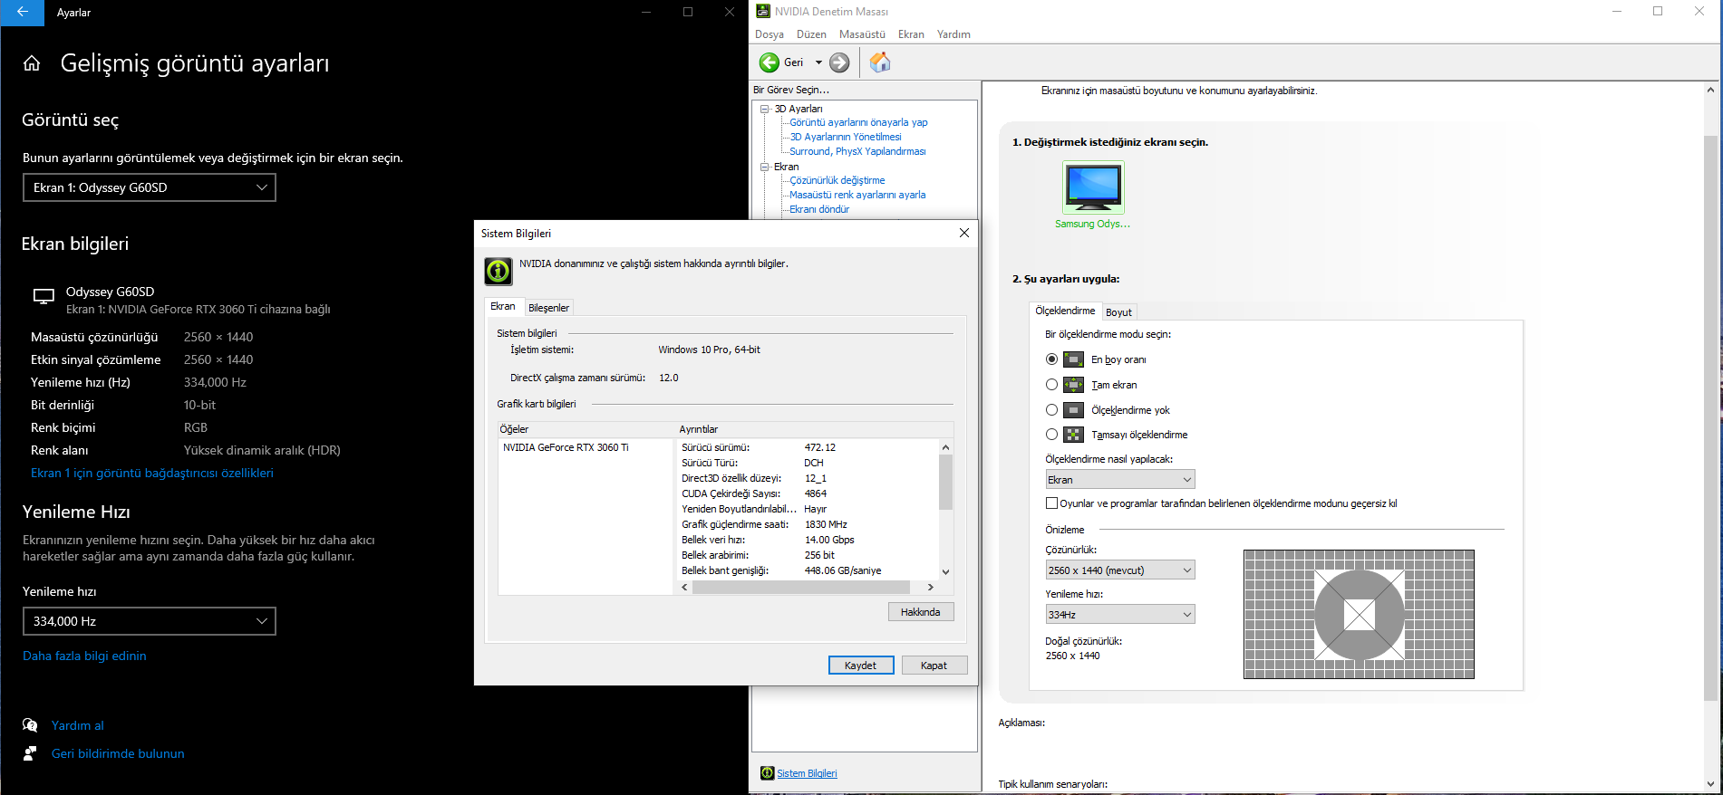This screenshot has height=795, width=1723.
Task: Select Çözünürlük değiştirme in task tree
Action: click(x=837, y=180)
